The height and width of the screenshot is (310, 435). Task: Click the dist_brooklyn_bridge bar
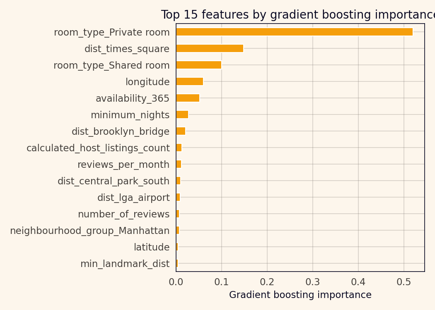click(x=181, y=131)
